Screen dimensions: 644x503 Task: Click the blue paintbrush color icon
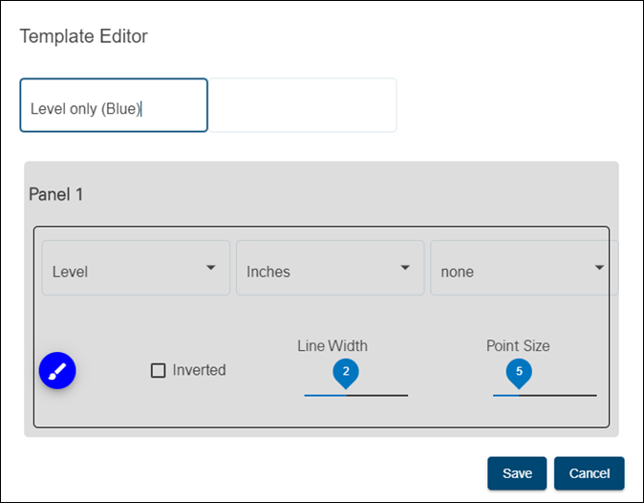coord(57,370)
